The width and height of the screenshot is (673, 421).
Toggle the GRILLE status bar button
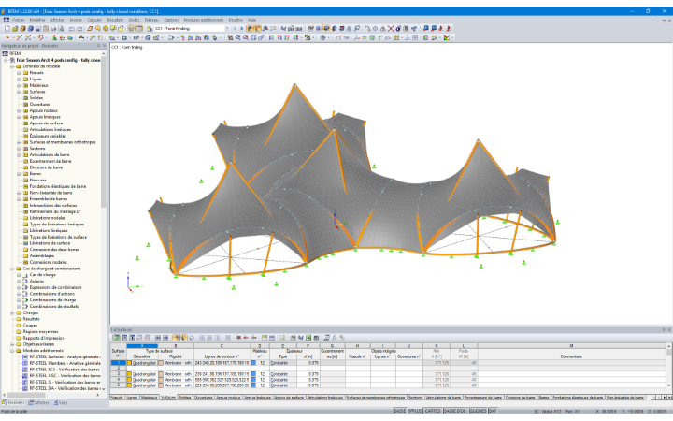(x=414, y=411)
